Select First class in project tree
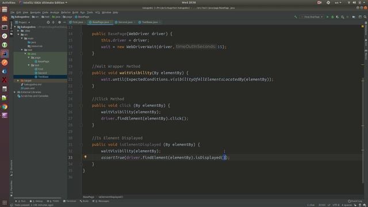Screen dimensions: 368x207 39,69
